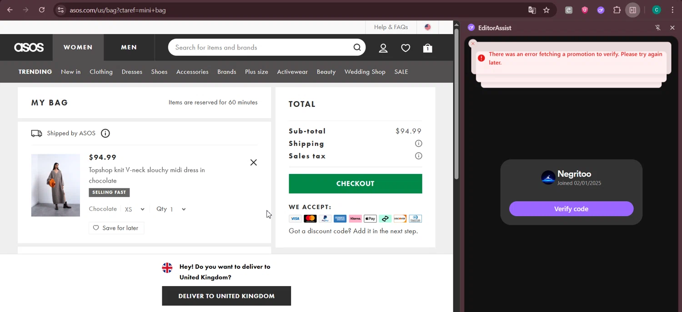This screenshot has height=312, width=682.
Task: Click the dress product thumbnail
Action: tap(55, 185)
